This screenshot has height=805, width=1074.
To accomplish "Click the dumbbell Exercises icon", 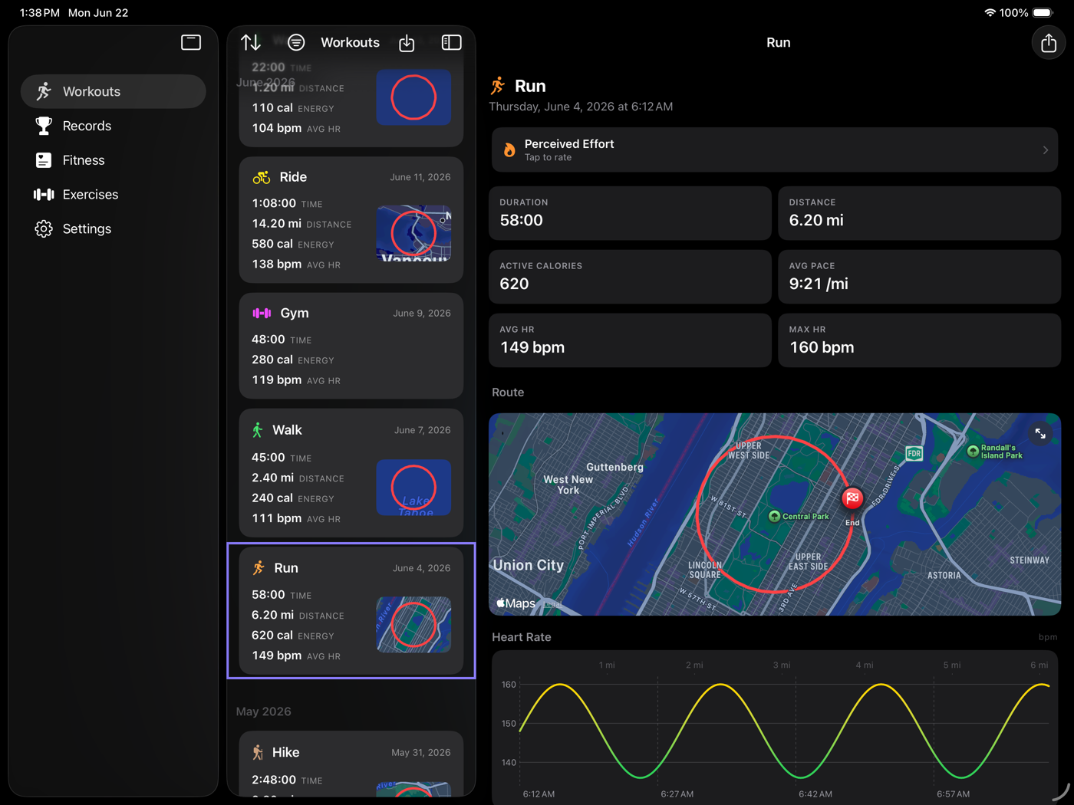I will [44, 195].
